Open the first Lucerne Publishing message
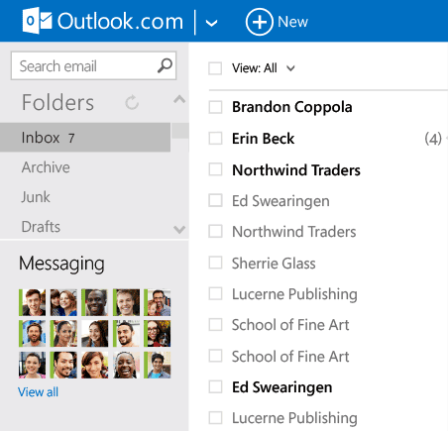Viewport: 448px width, 431px height. [x=294, y=294]
